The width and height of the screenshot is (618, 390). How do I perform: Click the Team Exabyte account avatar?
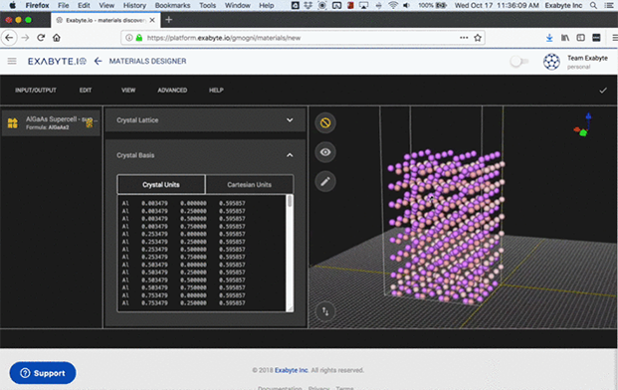click(551, 62)
